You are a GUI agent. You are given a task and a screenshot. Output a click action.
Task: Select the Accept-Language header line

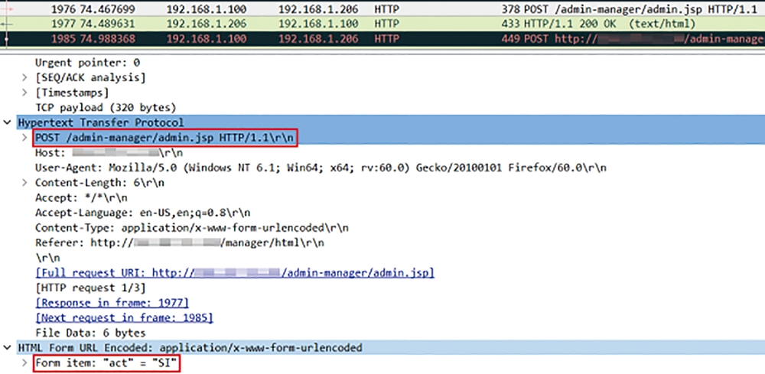click(142, 213)
